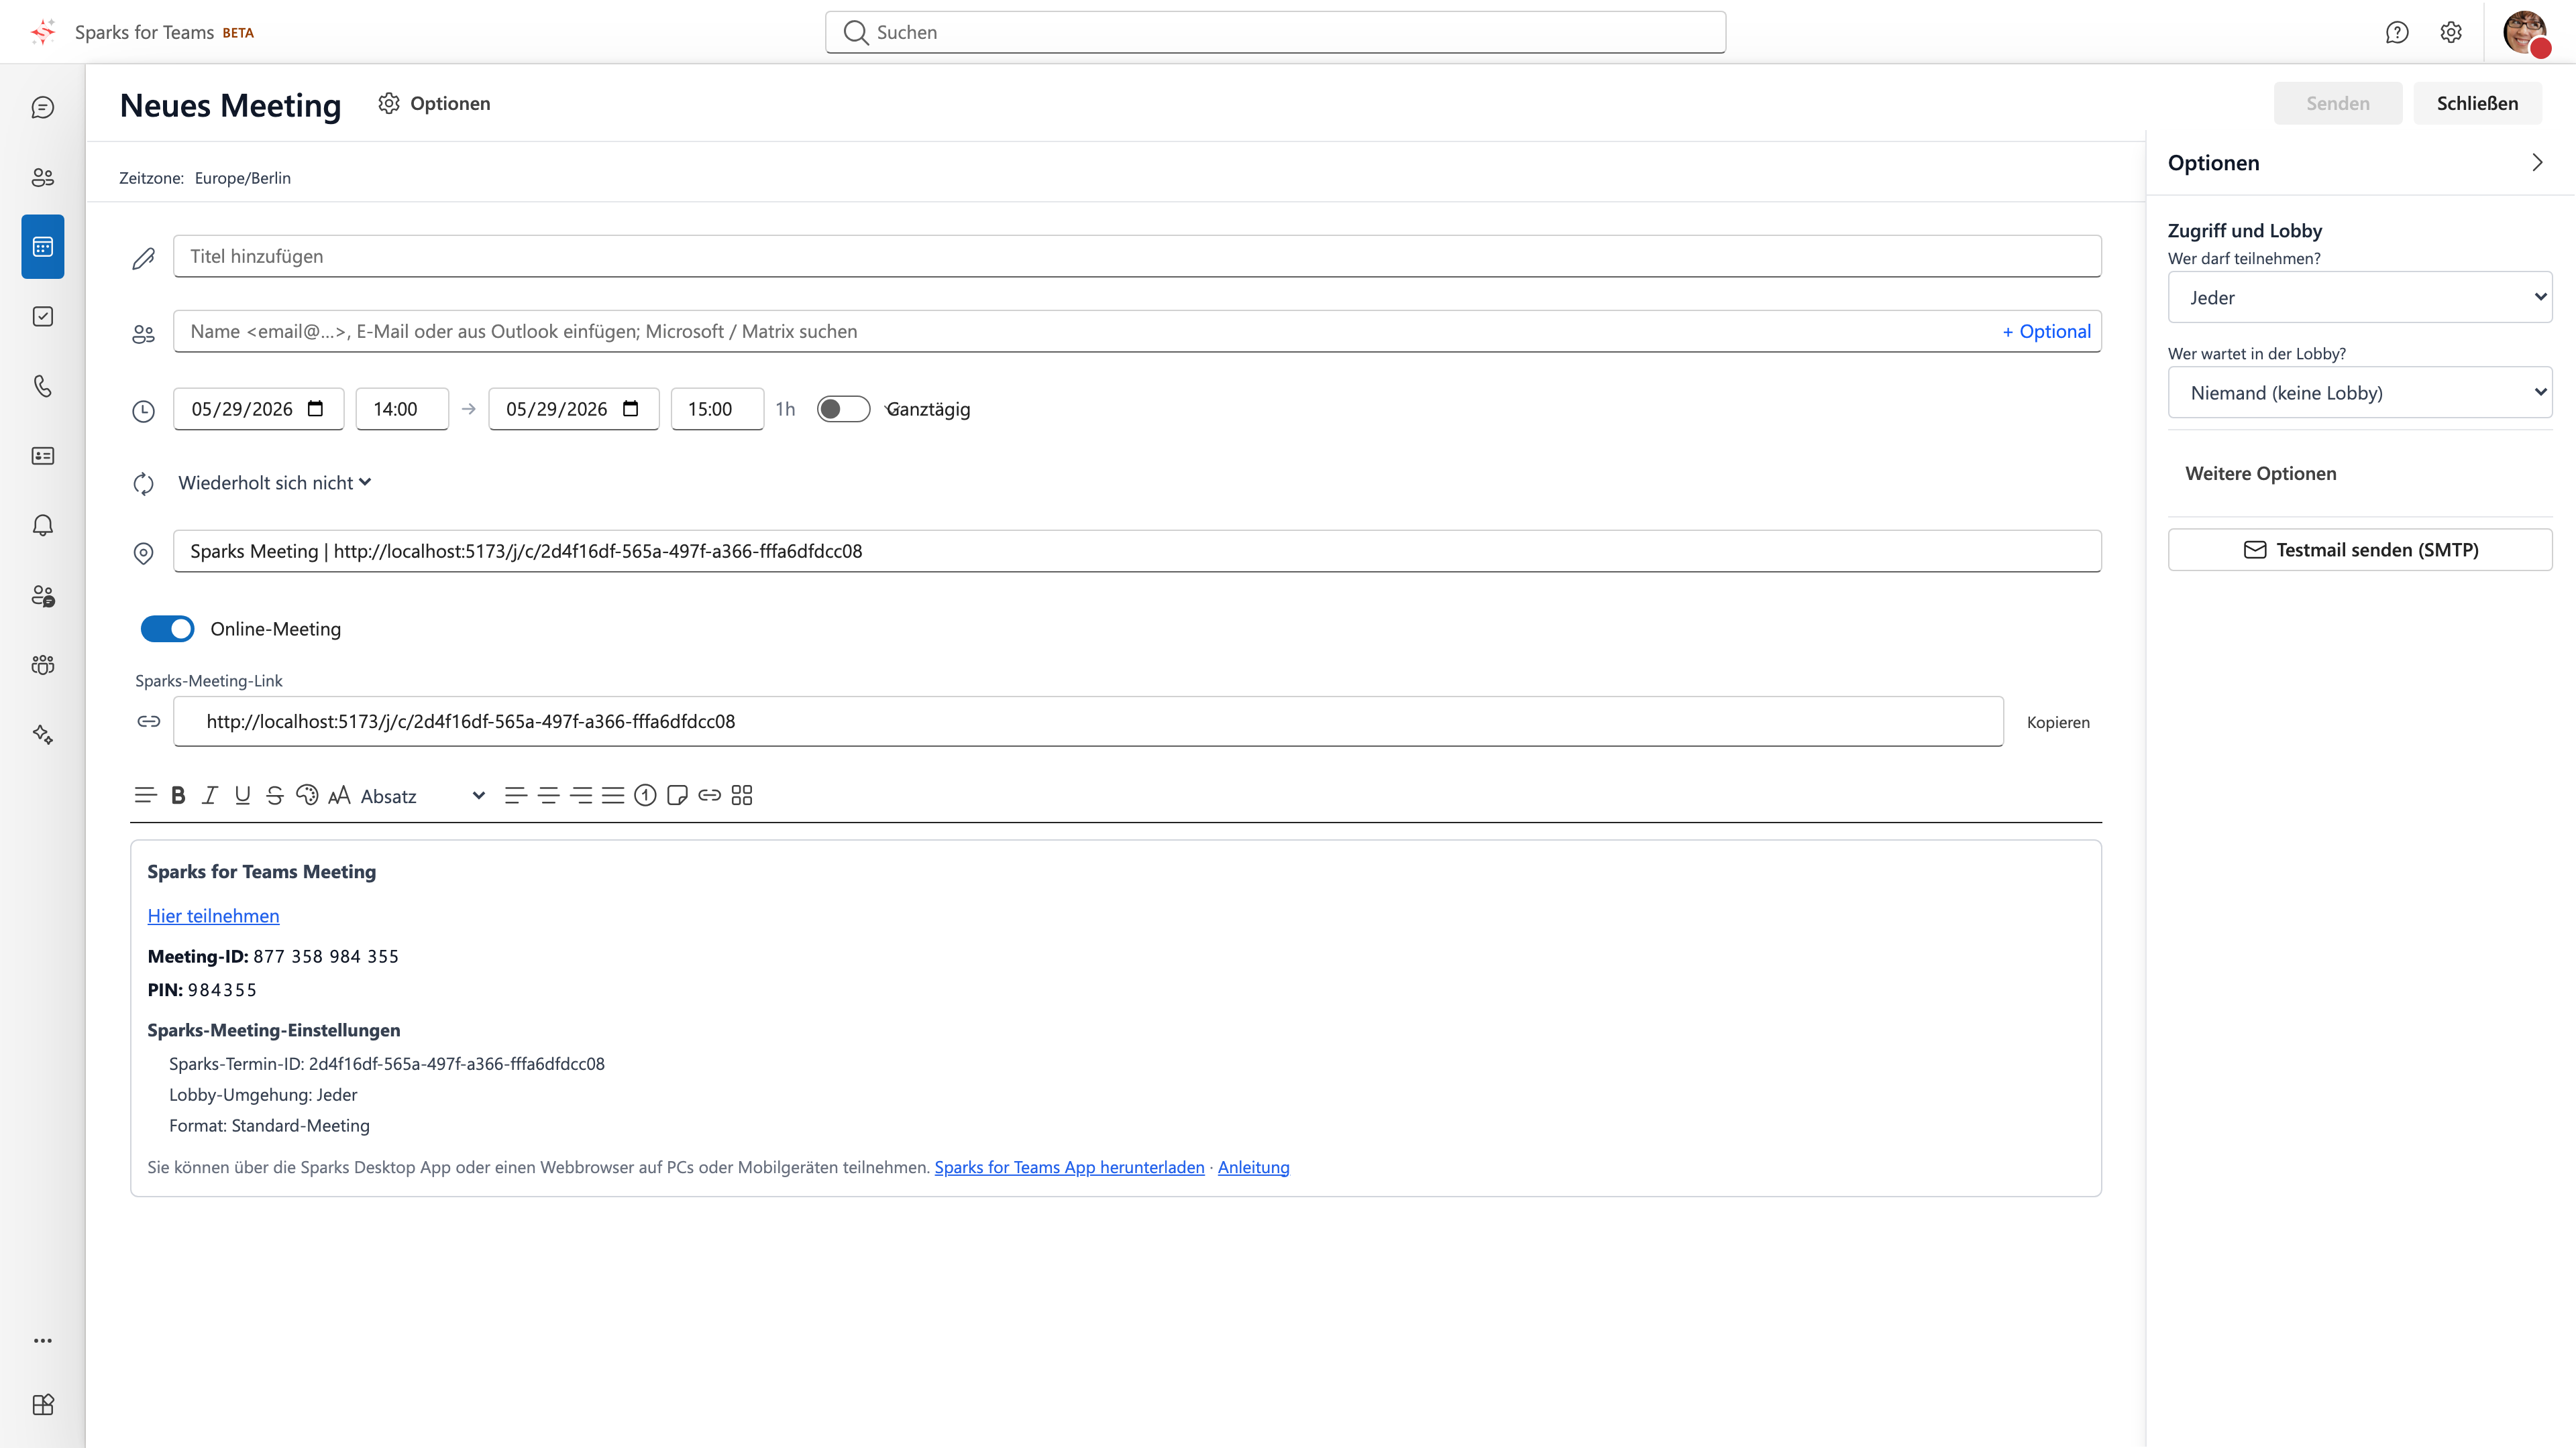
Task: Click the bold formatting icon
Action: point(178,796)
